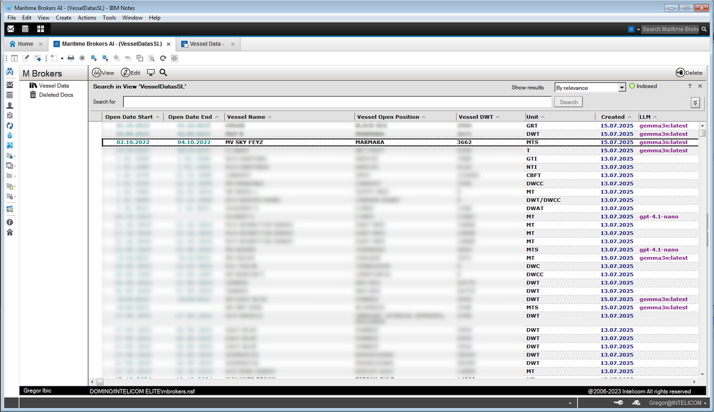Screen dimensions: 714x412
Task: Open the File menu
Action: pyautogui.click(x=11, y=18)
